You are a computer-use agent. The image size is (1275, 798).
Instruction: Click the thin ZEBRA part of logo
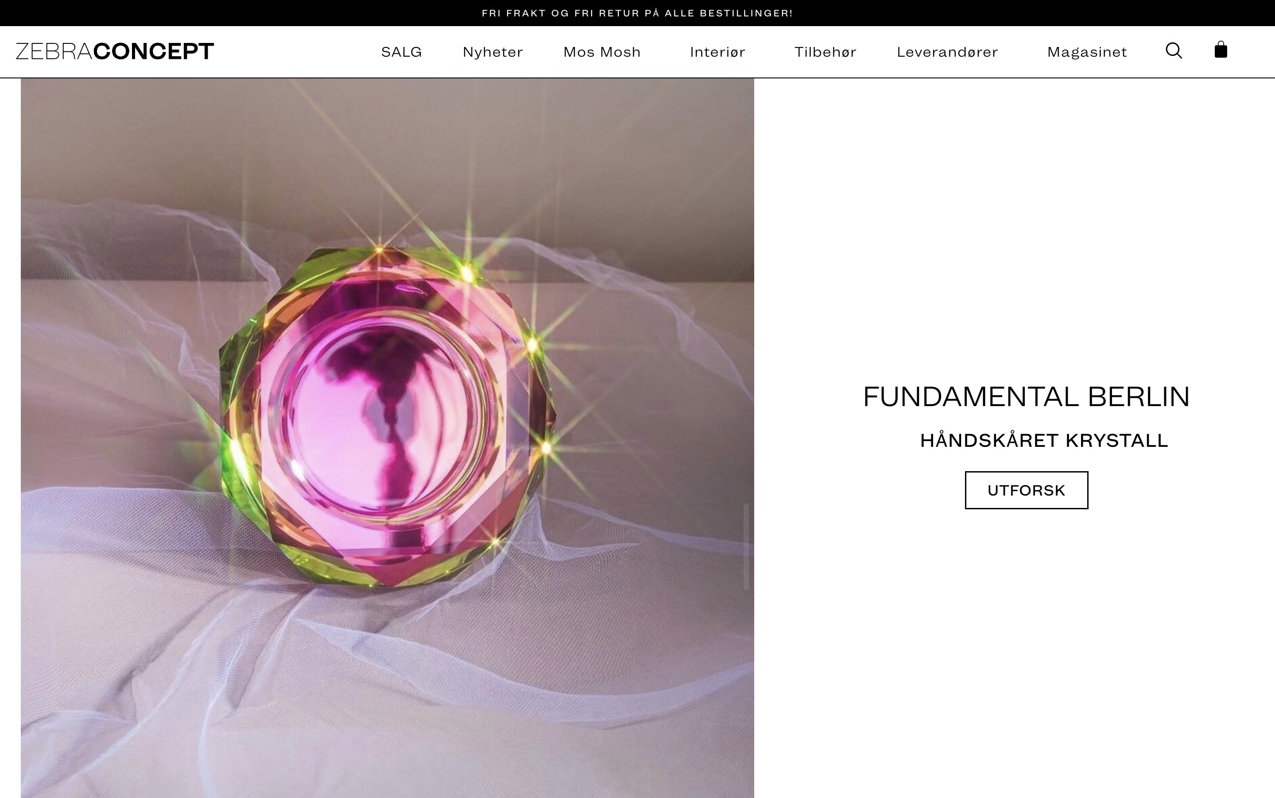(54, 51)
